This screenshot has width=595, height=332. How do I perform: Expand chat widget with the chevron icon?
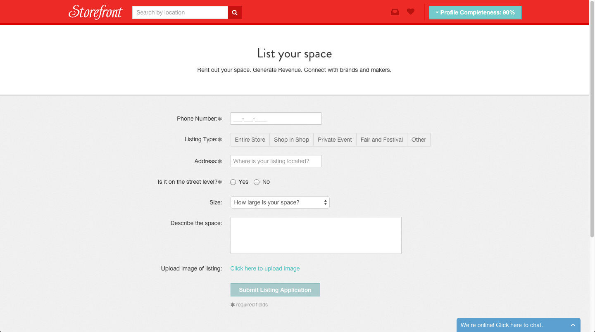click(573, 325)
